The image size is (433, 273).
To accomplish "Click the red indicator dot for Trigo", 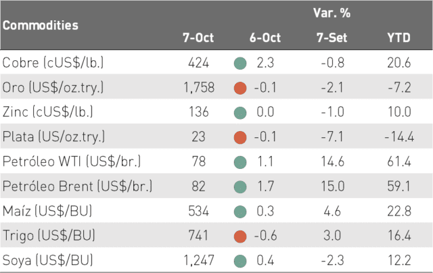I will point(240,237).
